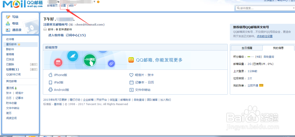Click the download tray icon beside 收信
The width and height of the screenshot is (295, 137).
[x=8, y=23]
